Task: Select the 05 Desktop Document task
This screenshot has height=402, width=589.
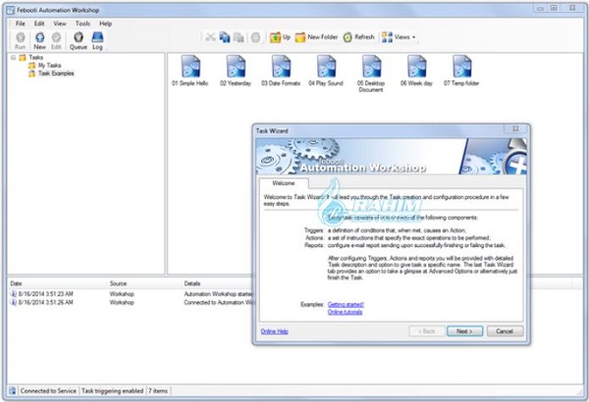Action: pyautogui.click(x=371, y=74)
